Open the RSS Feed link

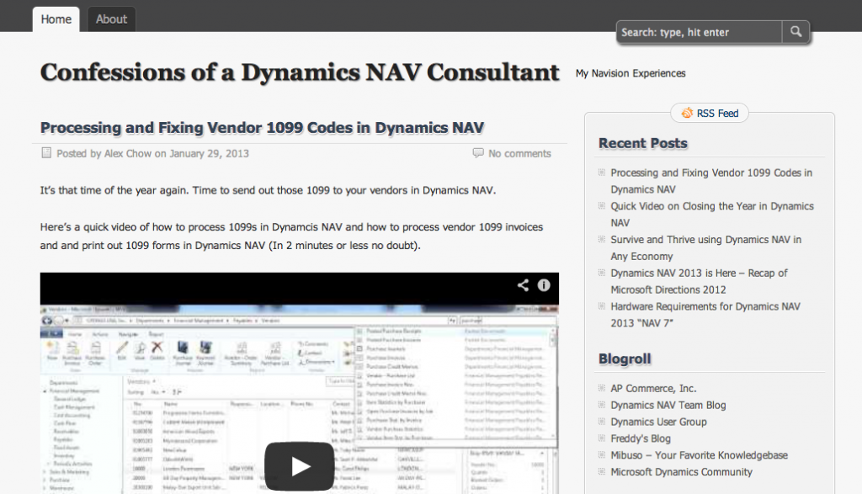(x=717, y=114)
